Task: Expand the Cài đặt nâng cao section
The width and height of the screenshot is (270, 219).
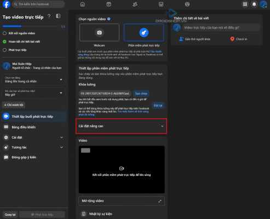Action: (x=122, y=126)
